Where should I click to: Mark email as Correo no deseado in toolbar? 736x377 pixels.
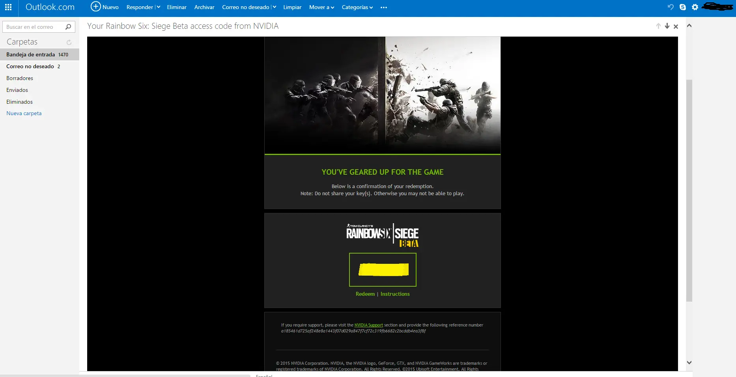click(x=246, y=7)
